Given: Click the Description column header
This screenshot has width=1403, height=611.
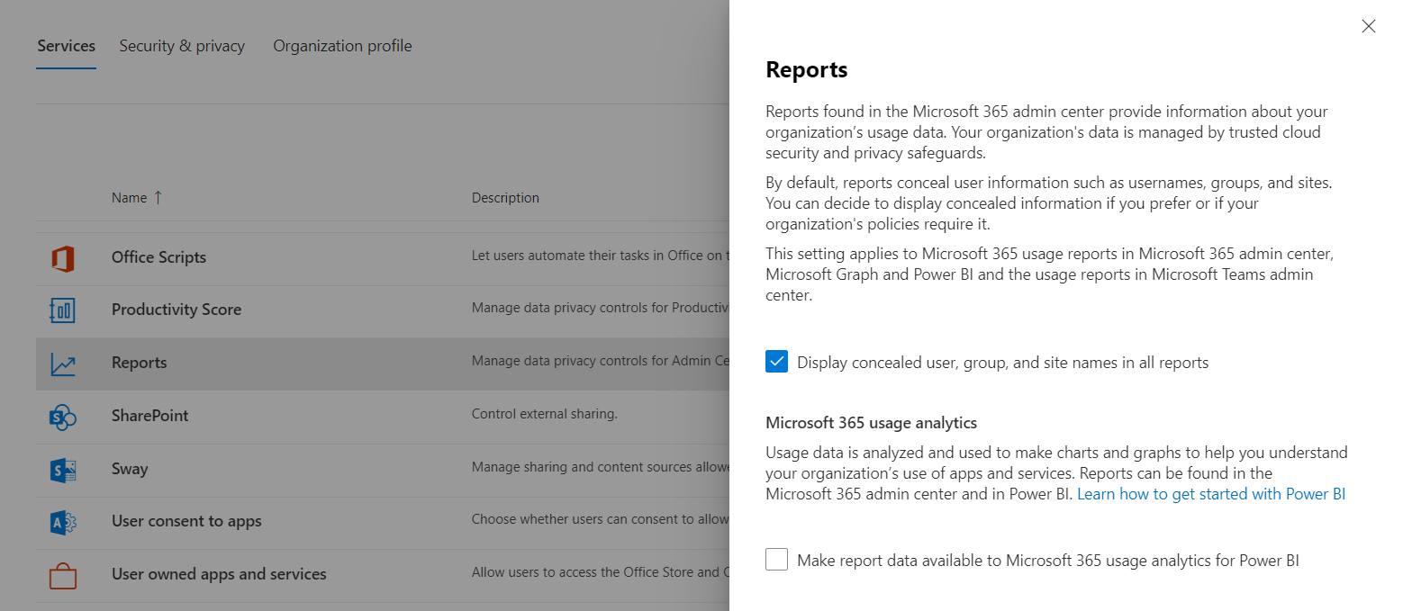Looking at the screenshot, I should (505, 198).
